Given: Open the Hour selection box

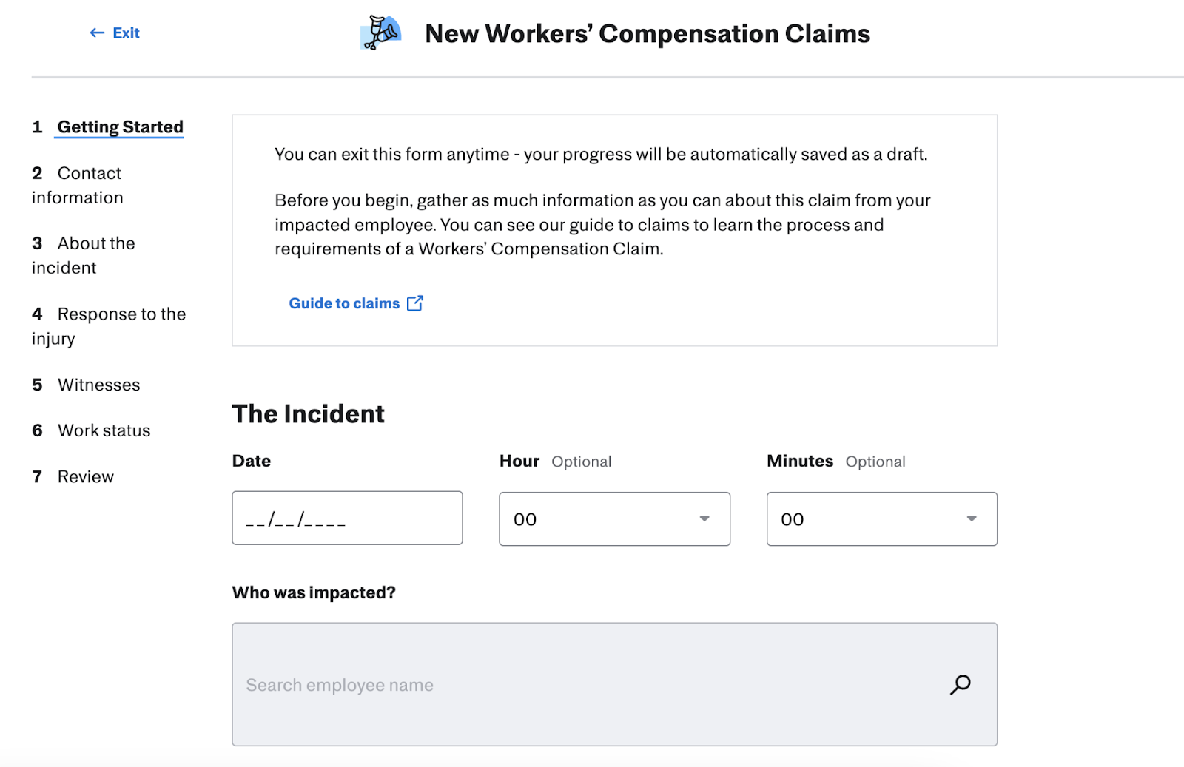Looking at the screenshot, I should [613, 519].
